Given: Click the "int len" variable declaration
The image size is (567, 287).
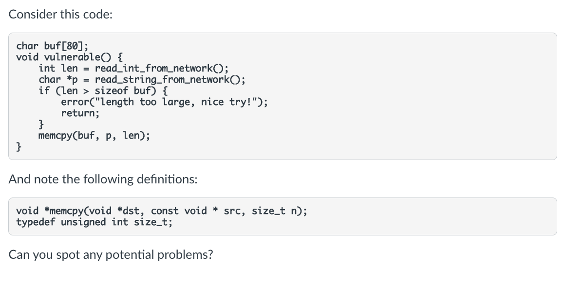Looking at the screenshot, I should coord(58,68).
